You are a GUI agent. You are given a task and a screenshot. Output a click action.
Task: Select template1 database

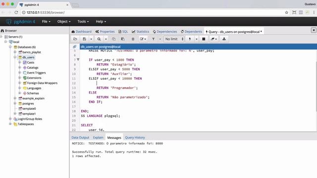pyautogui.click(x=29, y=114)
